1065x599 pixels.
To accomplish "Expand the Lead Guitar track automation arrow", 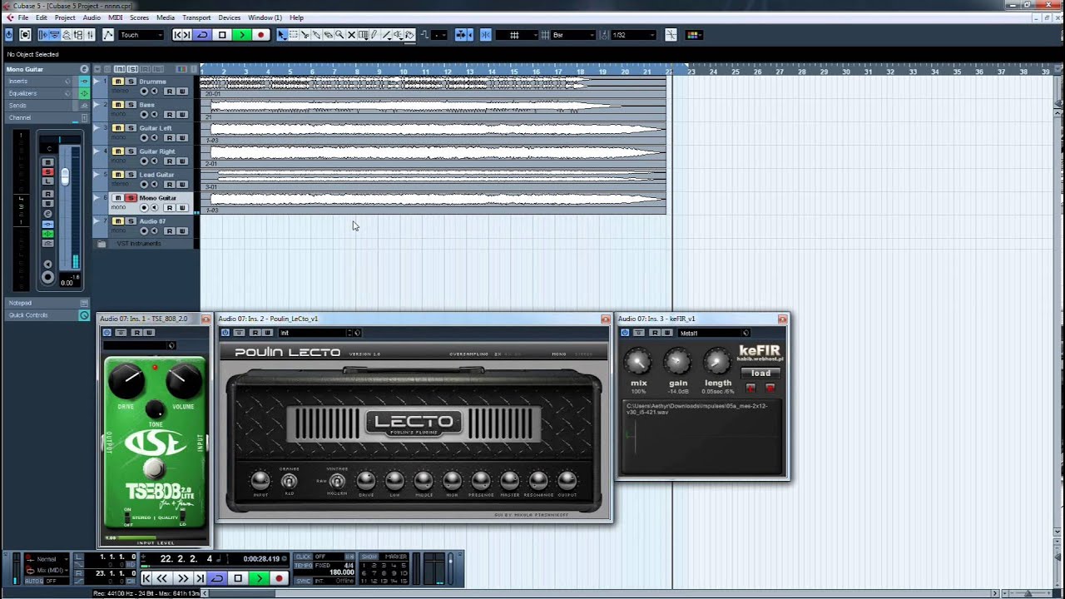I will pos(96,175).
